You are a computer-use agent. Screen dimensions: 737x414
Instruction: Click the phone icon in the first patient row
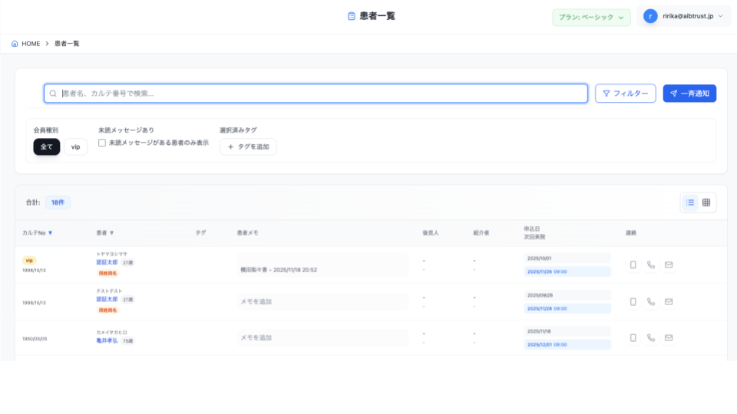651,265
